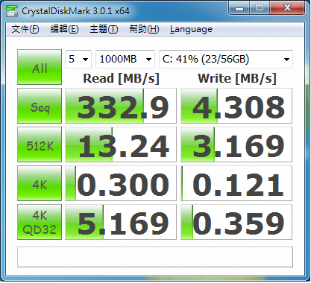Expand the drive dropdown showing C: 41%
This screenshot has height=283, width=311.
point(226,59)
